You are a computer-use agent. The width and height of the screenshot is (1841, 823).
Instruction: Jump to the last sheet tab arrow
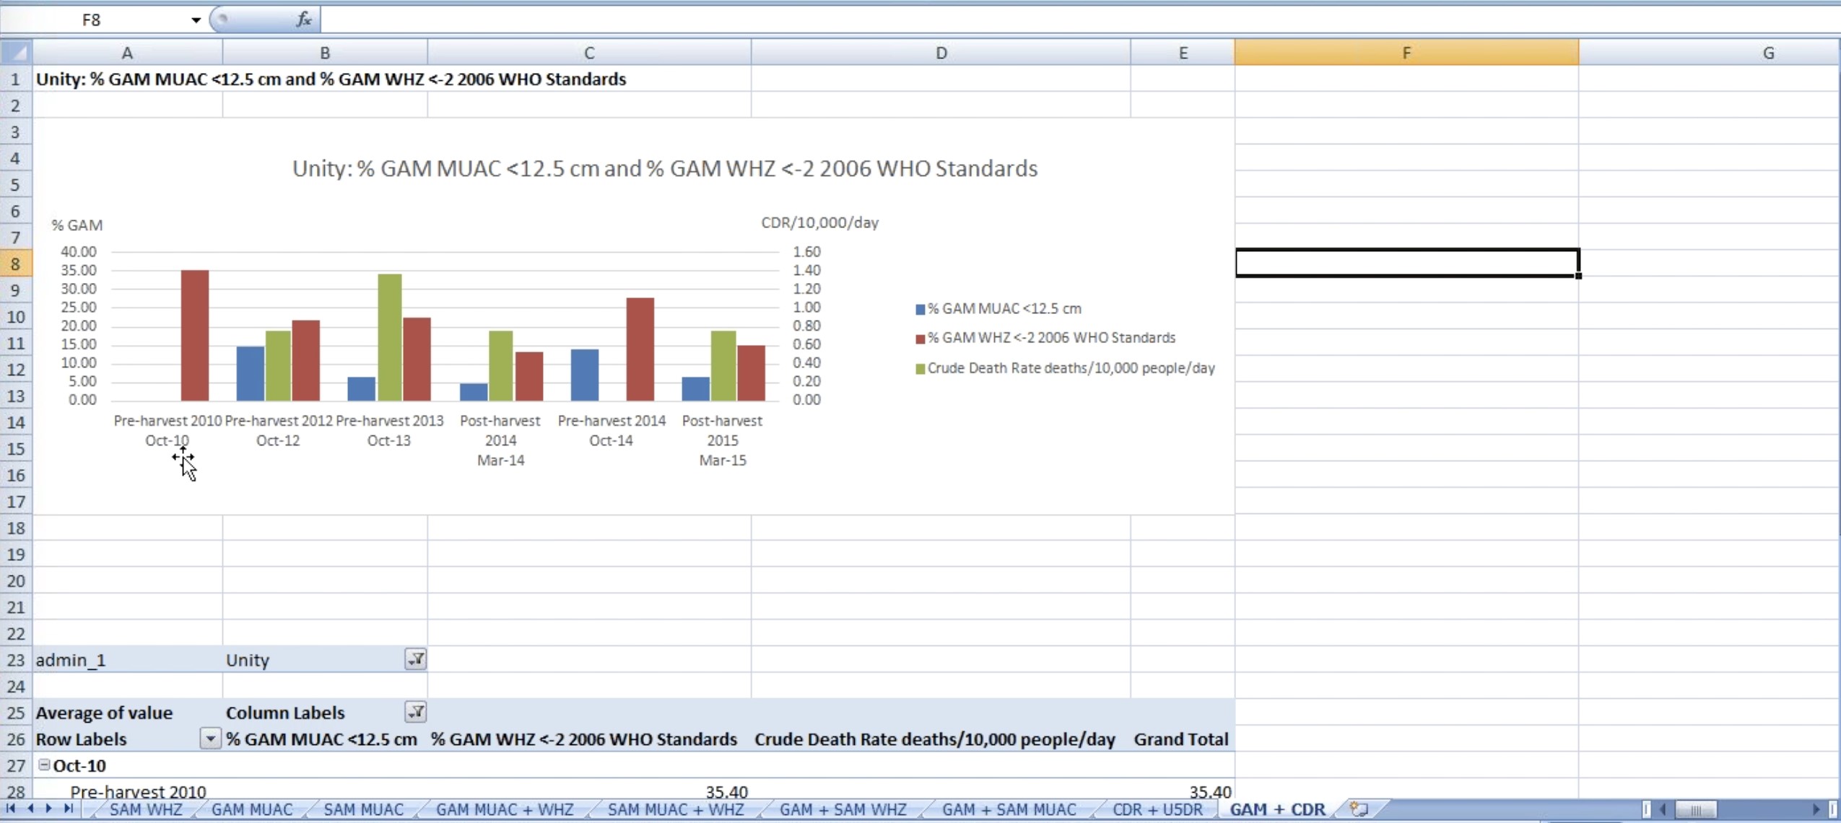pos(69,809)
